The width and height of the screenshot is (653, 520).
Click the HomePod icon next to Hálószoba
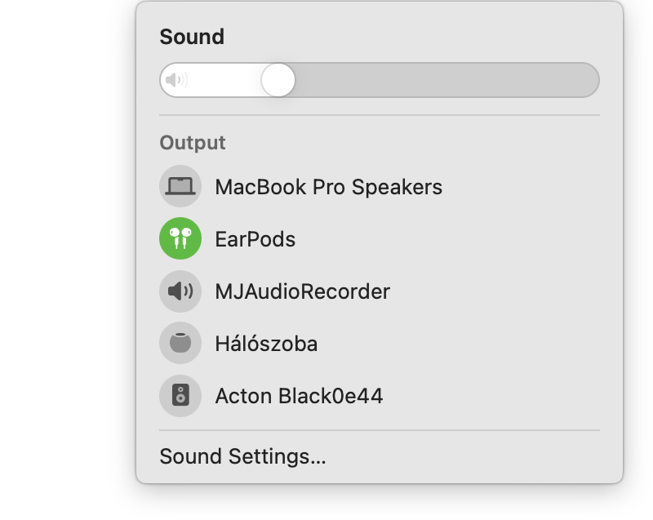tap(180, 344)
